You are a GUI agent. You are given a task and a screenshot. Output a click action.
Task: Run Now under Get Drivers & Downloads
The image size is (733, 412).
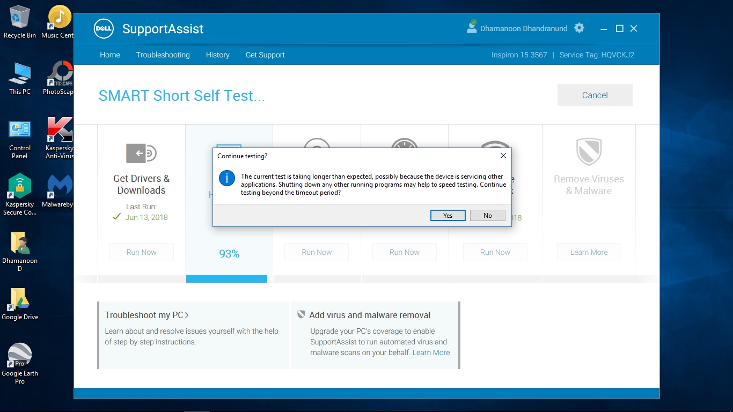point(142,252)
